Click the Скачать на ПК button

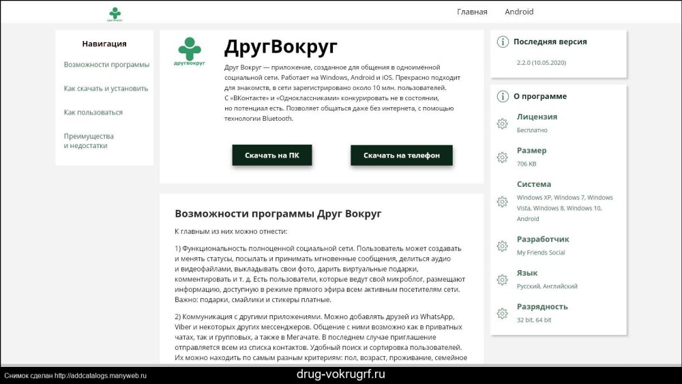272,156
